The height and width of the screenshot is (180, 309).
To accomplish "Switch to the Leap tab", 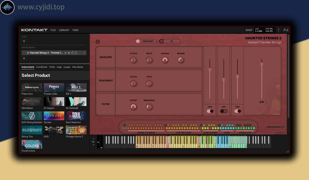I will 59,67.
